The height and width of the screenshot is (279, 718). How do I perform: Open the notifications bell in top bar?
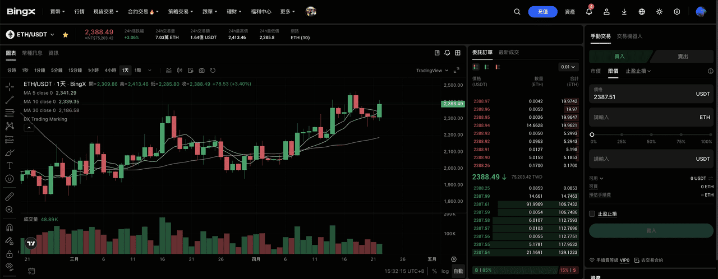pyautogui.click(x=589, y=12)
